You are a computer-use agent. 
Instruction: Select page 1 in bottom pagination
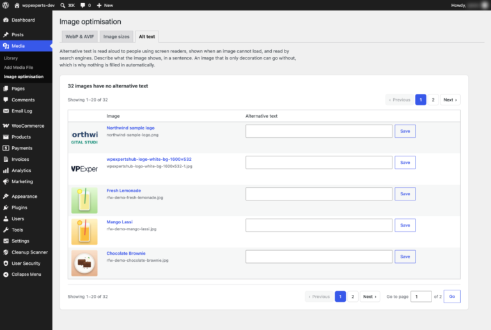340,297
